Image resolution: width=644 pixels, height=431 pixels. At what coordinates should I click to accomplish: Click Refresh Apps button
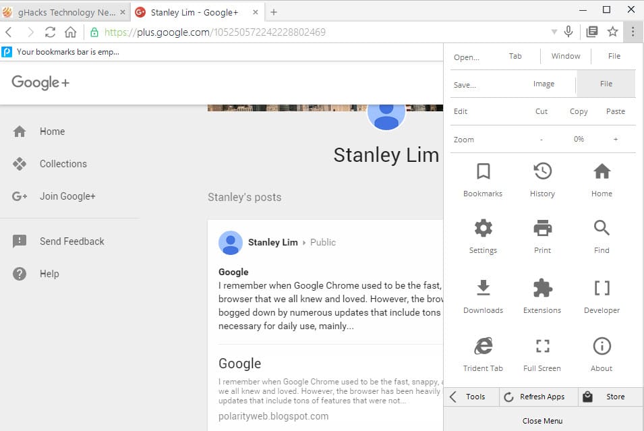(538, 397)
